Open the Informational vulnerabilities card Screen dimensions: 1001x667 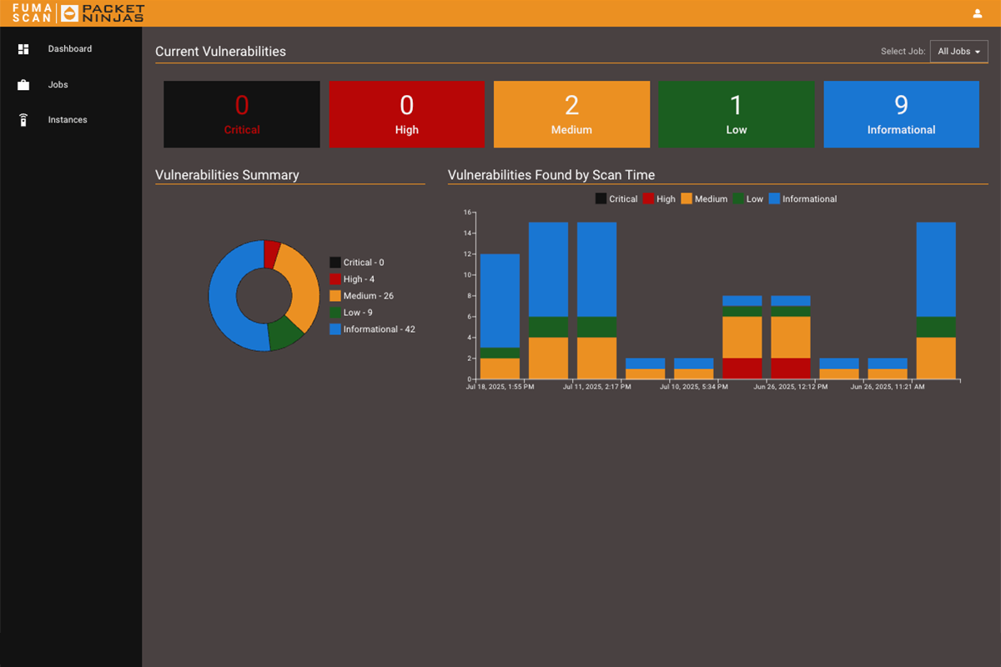click(x=901, y=114)
